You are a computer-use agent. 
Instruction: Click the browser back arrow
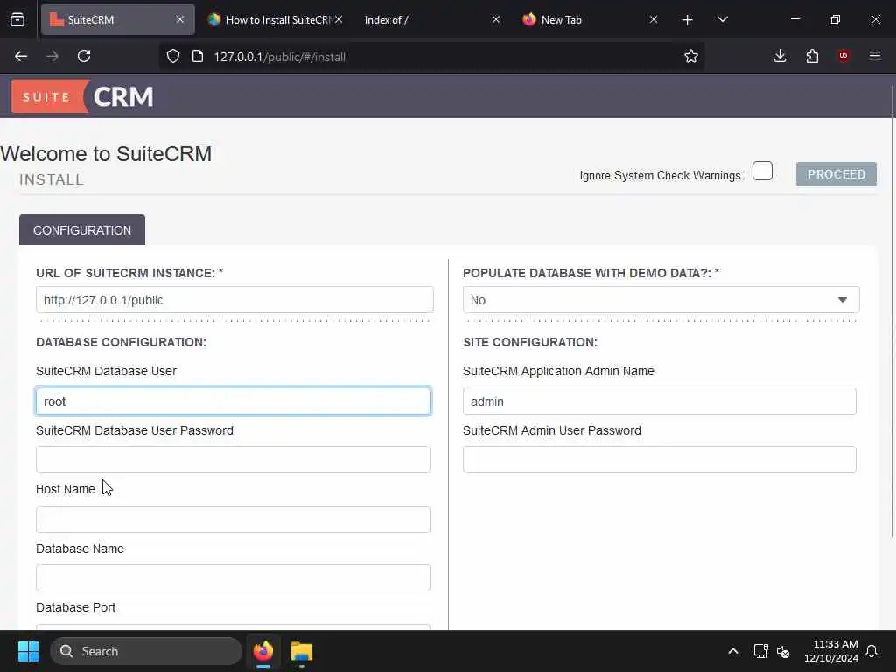pos(21,56)
